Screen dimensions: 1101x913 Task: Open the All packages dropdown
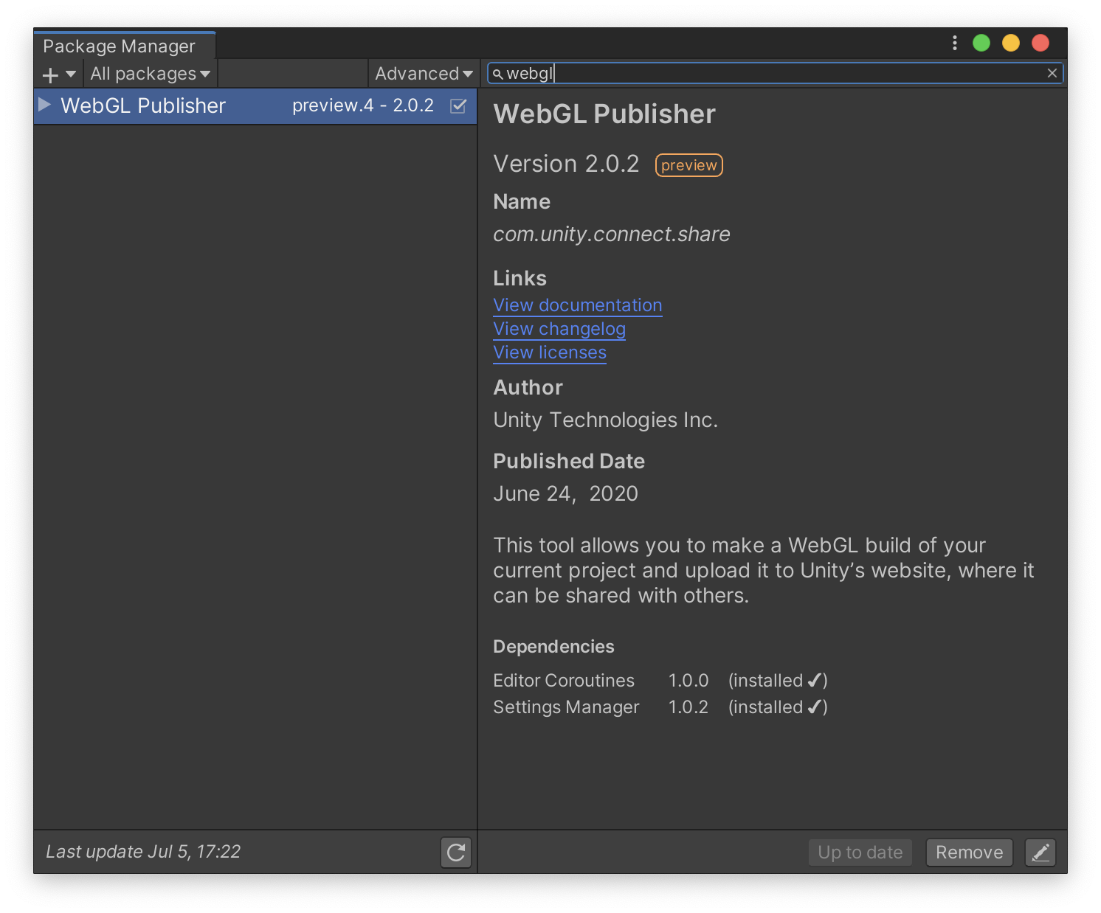point(150,74)
